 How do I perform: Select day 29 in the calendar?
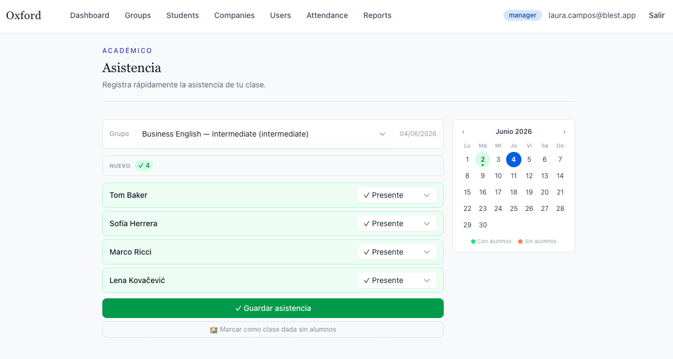pos(467,225)
